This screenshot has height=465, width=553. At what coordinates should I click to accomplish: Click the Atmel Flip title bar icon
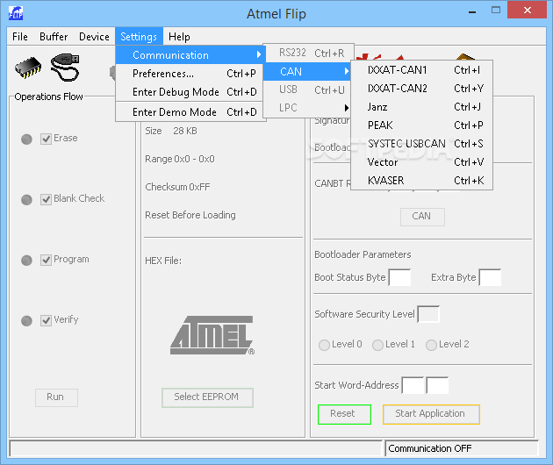[16, 13]
